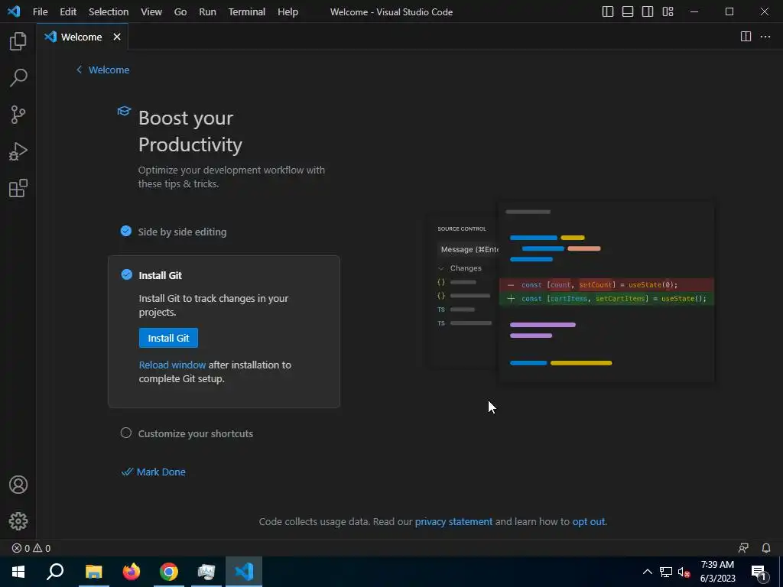Viewport: 783px width, 587px height.
Task: Open the Manage gear icon
Action: click(18, 521)
